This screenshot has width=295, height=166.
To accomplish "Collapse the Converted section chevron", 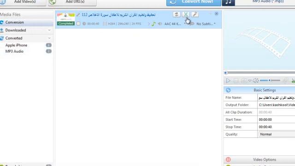I will [x=49, y=38].
